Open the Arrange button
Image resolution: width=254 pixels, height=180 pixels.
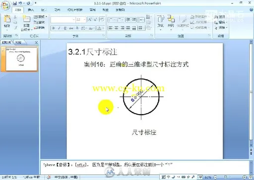pyautogui.click(x=171, y=23)
